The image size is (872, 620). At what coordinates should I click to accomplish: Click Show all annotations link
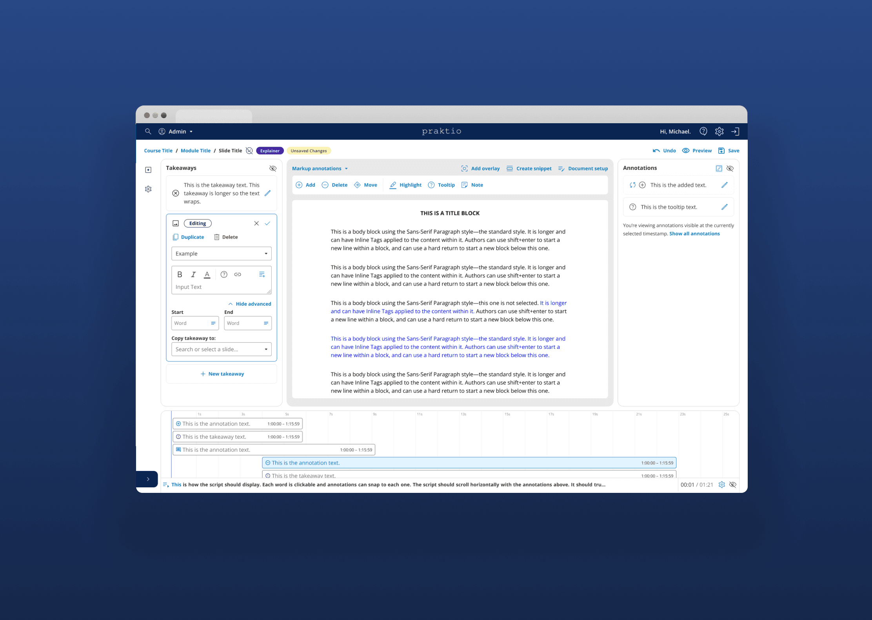point(694,233)
